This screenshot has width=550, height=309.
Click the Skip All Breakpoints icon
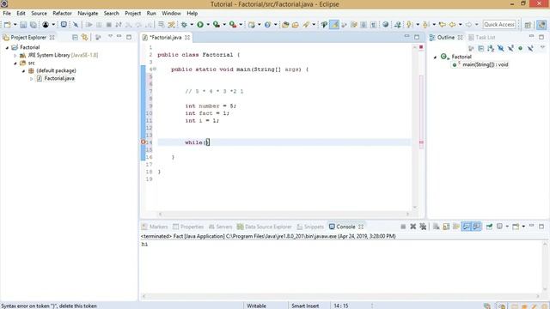point(76,25)
